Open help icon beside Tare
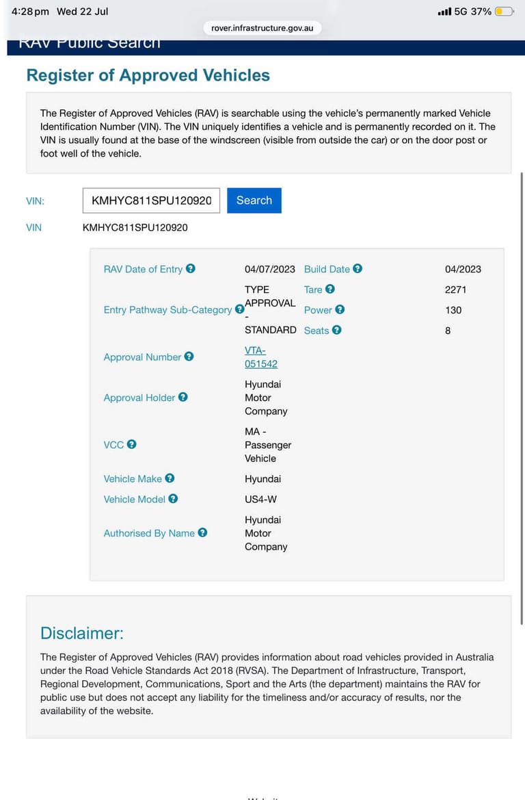 click(x=330, y=289)
